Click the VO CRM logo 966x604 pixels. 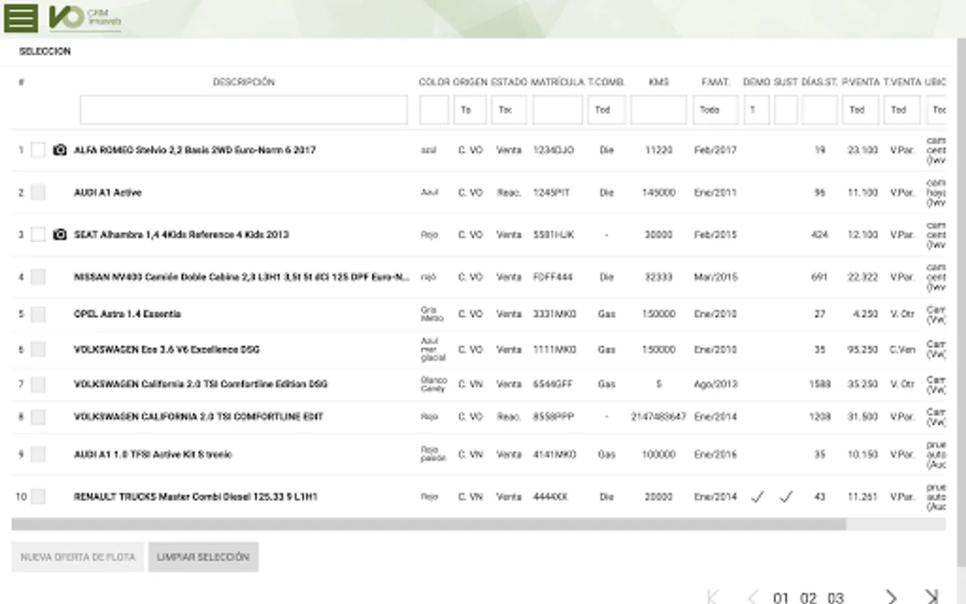click(85, 17)
